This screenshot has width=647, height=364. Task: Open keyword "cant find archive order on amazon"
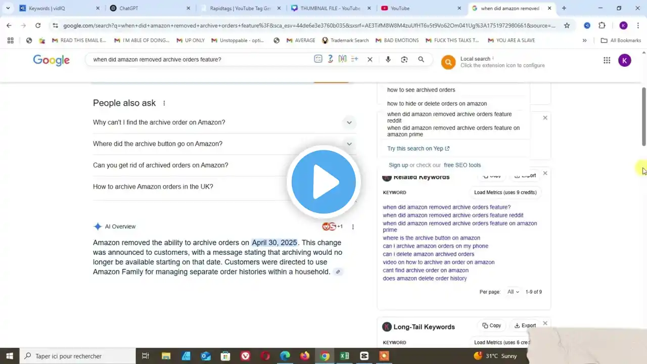[426, 270]
